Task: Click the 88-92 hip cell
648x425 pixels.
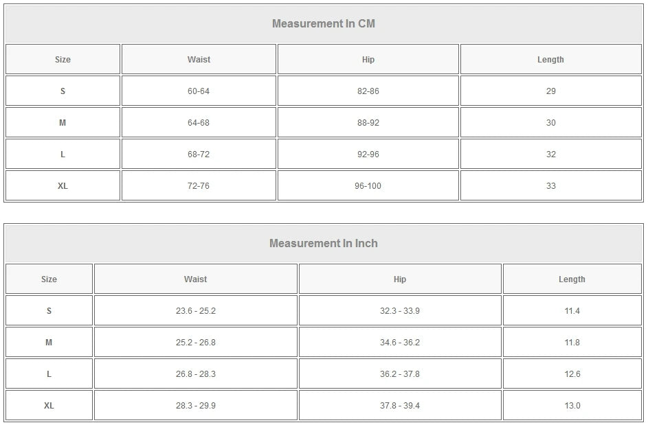Action: (368, 123)
